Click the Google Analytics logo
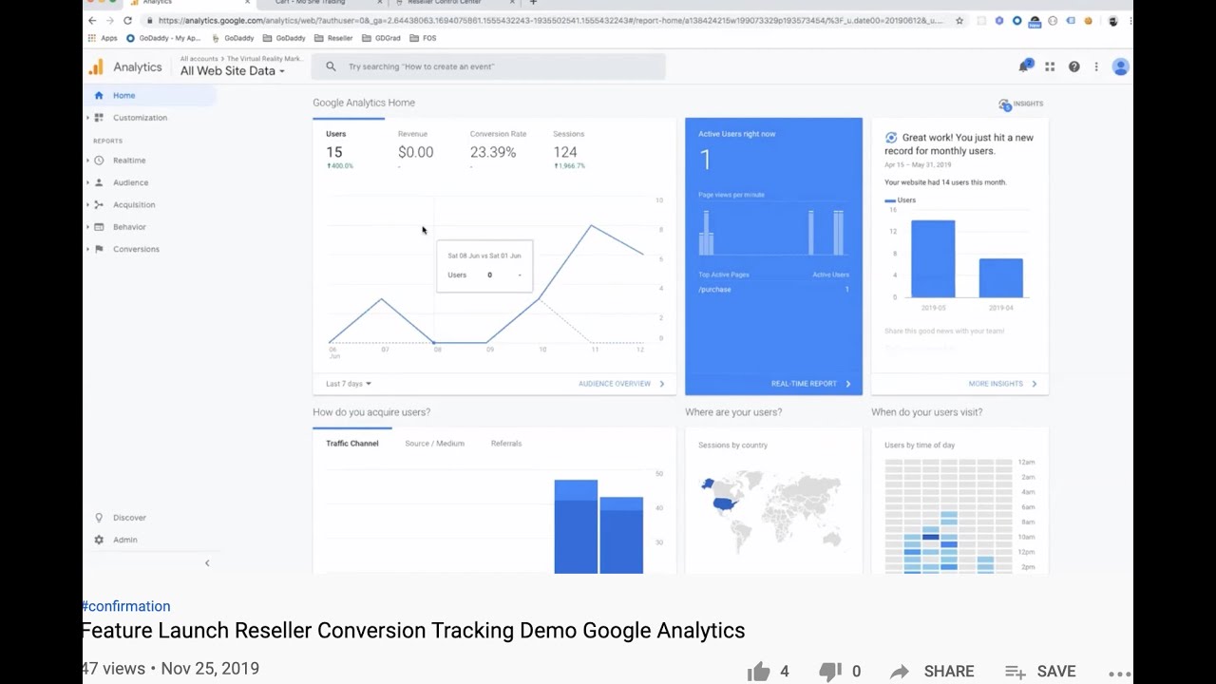 [96, 66]
